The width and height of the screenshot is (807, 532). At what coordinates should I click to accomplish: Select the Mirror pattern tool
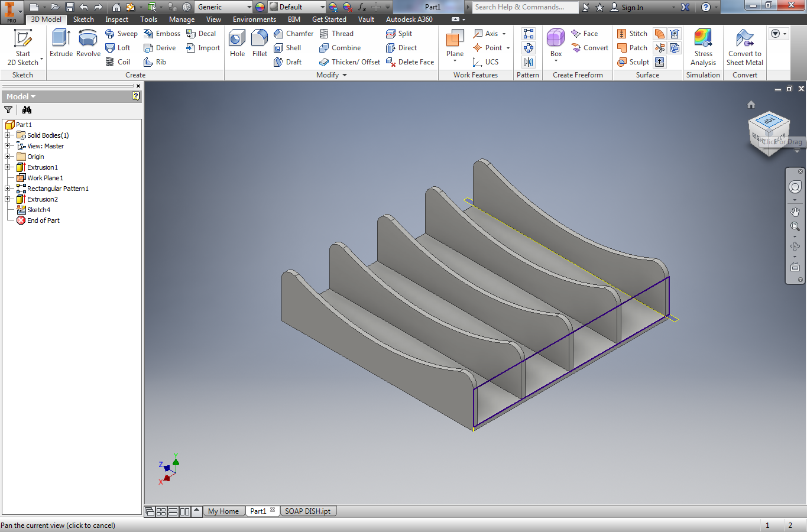click(529, 62)
